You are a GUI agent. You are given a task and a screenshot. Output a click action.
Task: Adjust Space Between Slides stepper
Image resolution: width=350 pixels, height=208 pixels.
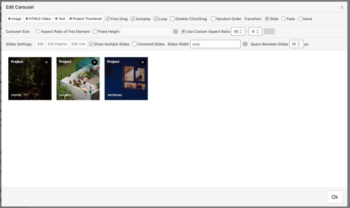[296, 44]
